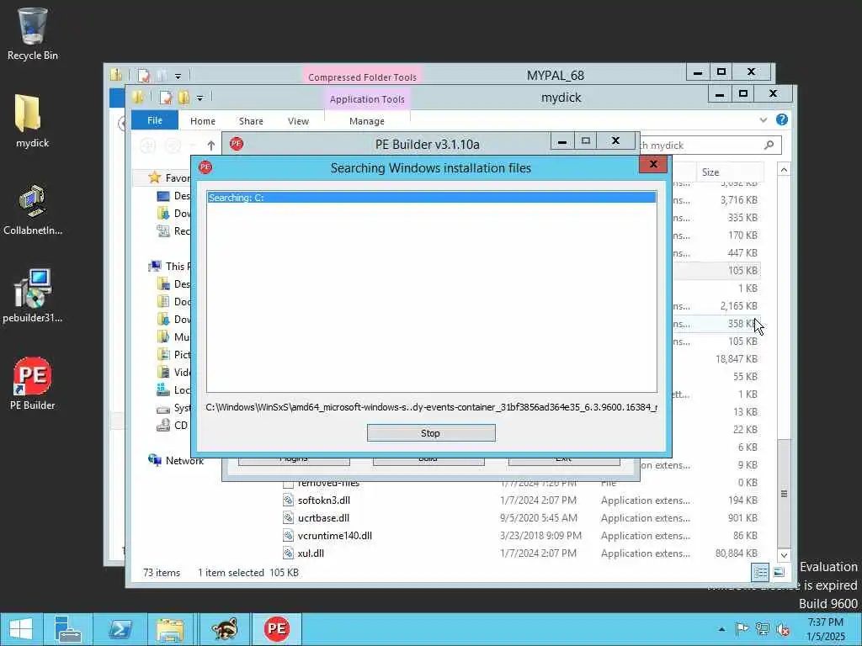This screenshot has height=646, width=862.
Task: Open the Recycle Bin desktop icon
Action: (x=33, y=34)
